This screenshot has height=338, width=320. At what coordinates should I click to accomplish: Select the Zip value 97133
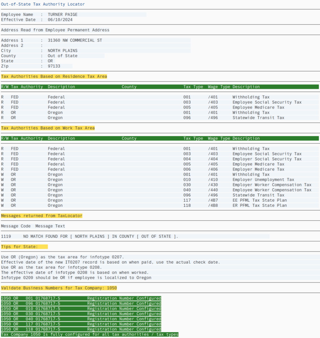click(x=54, y=66)
